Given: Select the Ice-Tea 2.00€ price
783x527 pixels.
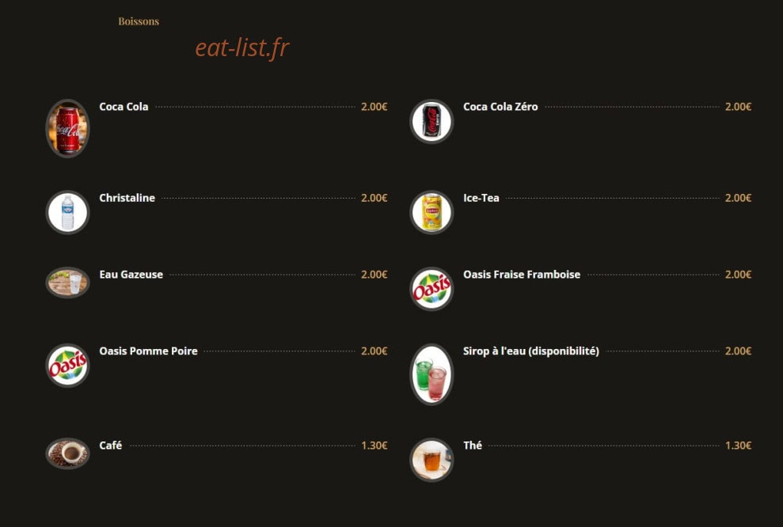Looking at the screenshot, I should [738, 198].
